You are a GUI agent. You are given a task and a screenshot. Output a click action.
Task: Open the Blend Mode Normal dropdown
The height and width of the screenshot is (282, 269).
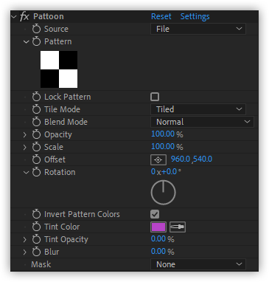click(202, 122)
